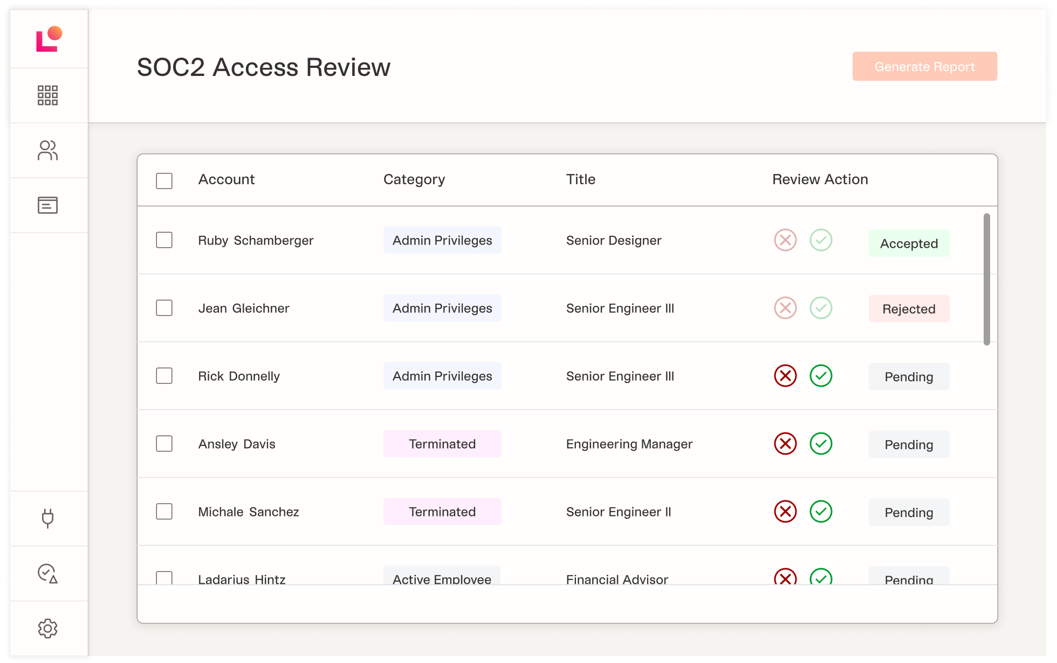Open the integrations plug icon
The height and width of the screenshot is (663, 1057).
(47, 518)
